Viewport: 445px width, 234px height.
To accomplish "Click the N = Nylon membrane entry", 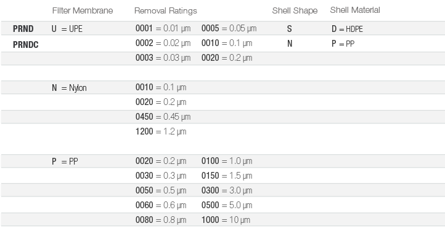I will coord(69,88).
